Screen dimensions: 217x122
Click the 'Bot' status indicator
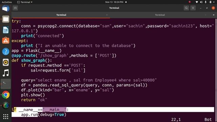pyautogui.click(x=208, y=120)
